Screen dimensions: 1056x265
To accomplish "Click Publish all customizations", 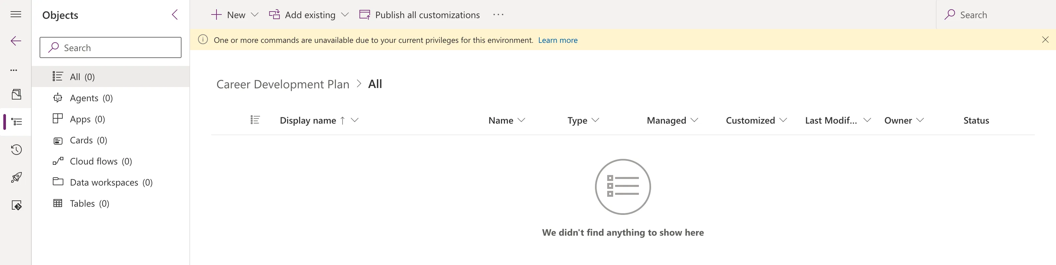I will 419,15.
